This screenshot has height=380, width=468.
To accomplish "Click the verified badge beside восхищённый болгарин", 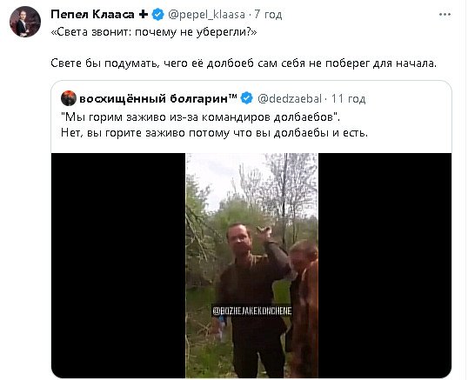I will coord(247,98).
